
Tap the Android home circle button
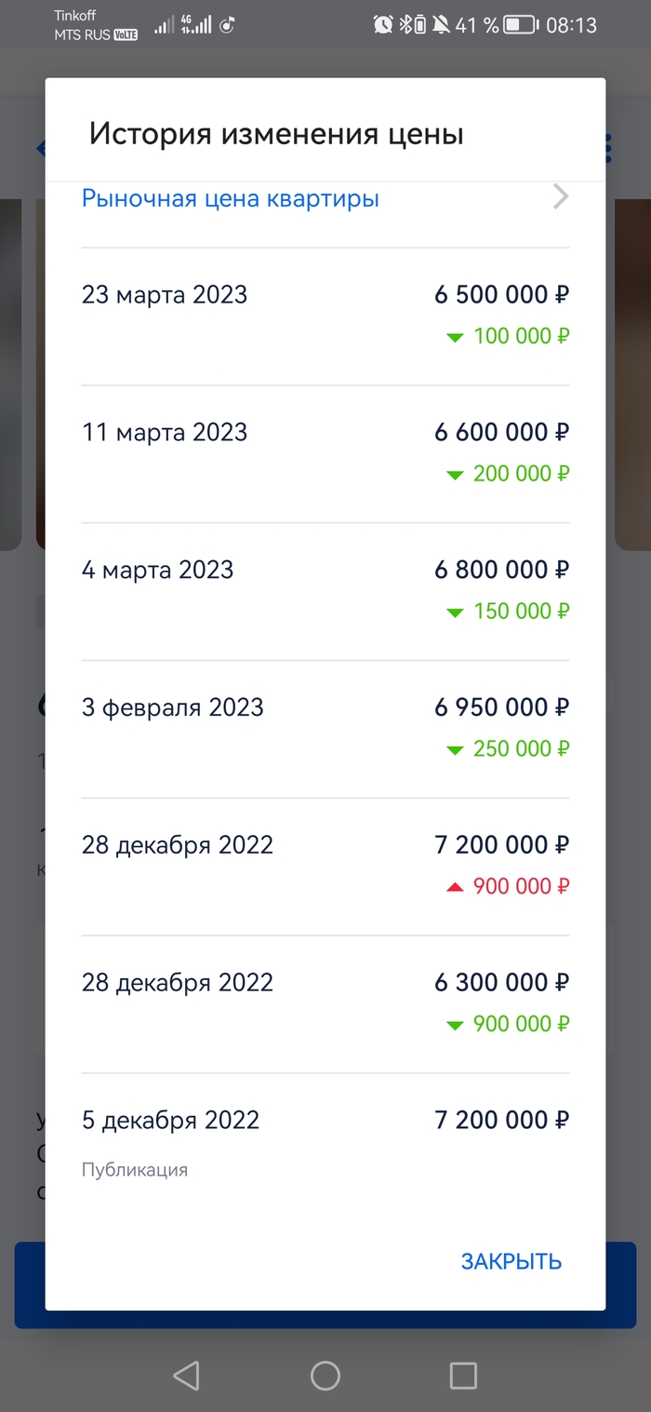[x=325, y=1375]
